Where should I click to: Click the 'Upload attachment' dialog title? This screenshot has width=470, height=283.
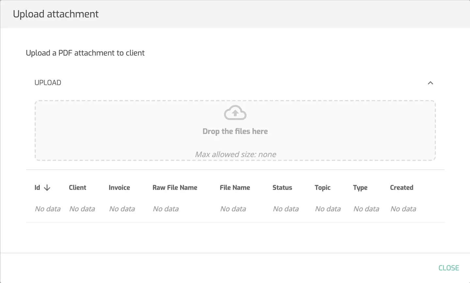(x=56, y=14)
